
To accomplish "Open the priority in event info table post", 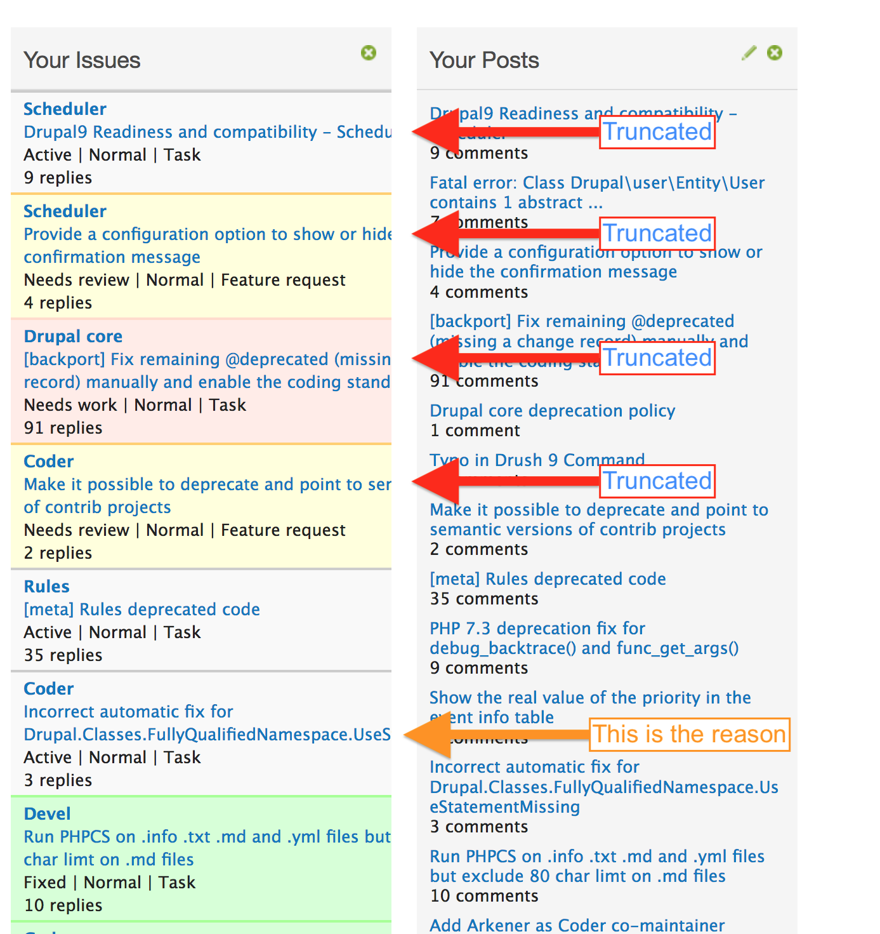I will pyautogui.click(x=590, y=707).
